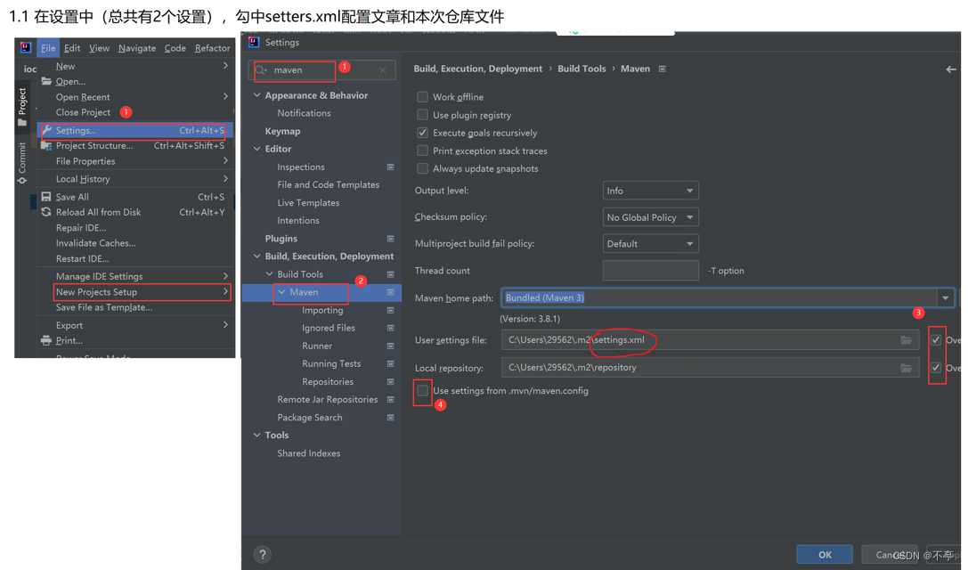The image size is (968, 570).
Task: Enable Work offline checkbox
Action: [422, 97]
